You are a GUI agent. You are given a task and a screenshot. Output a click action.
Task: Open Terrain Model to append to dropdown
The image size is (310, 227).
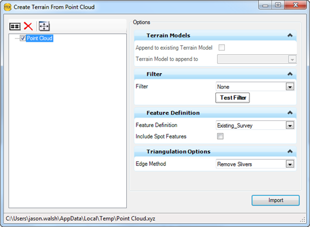pyautogui.click(x=257, y=59)
